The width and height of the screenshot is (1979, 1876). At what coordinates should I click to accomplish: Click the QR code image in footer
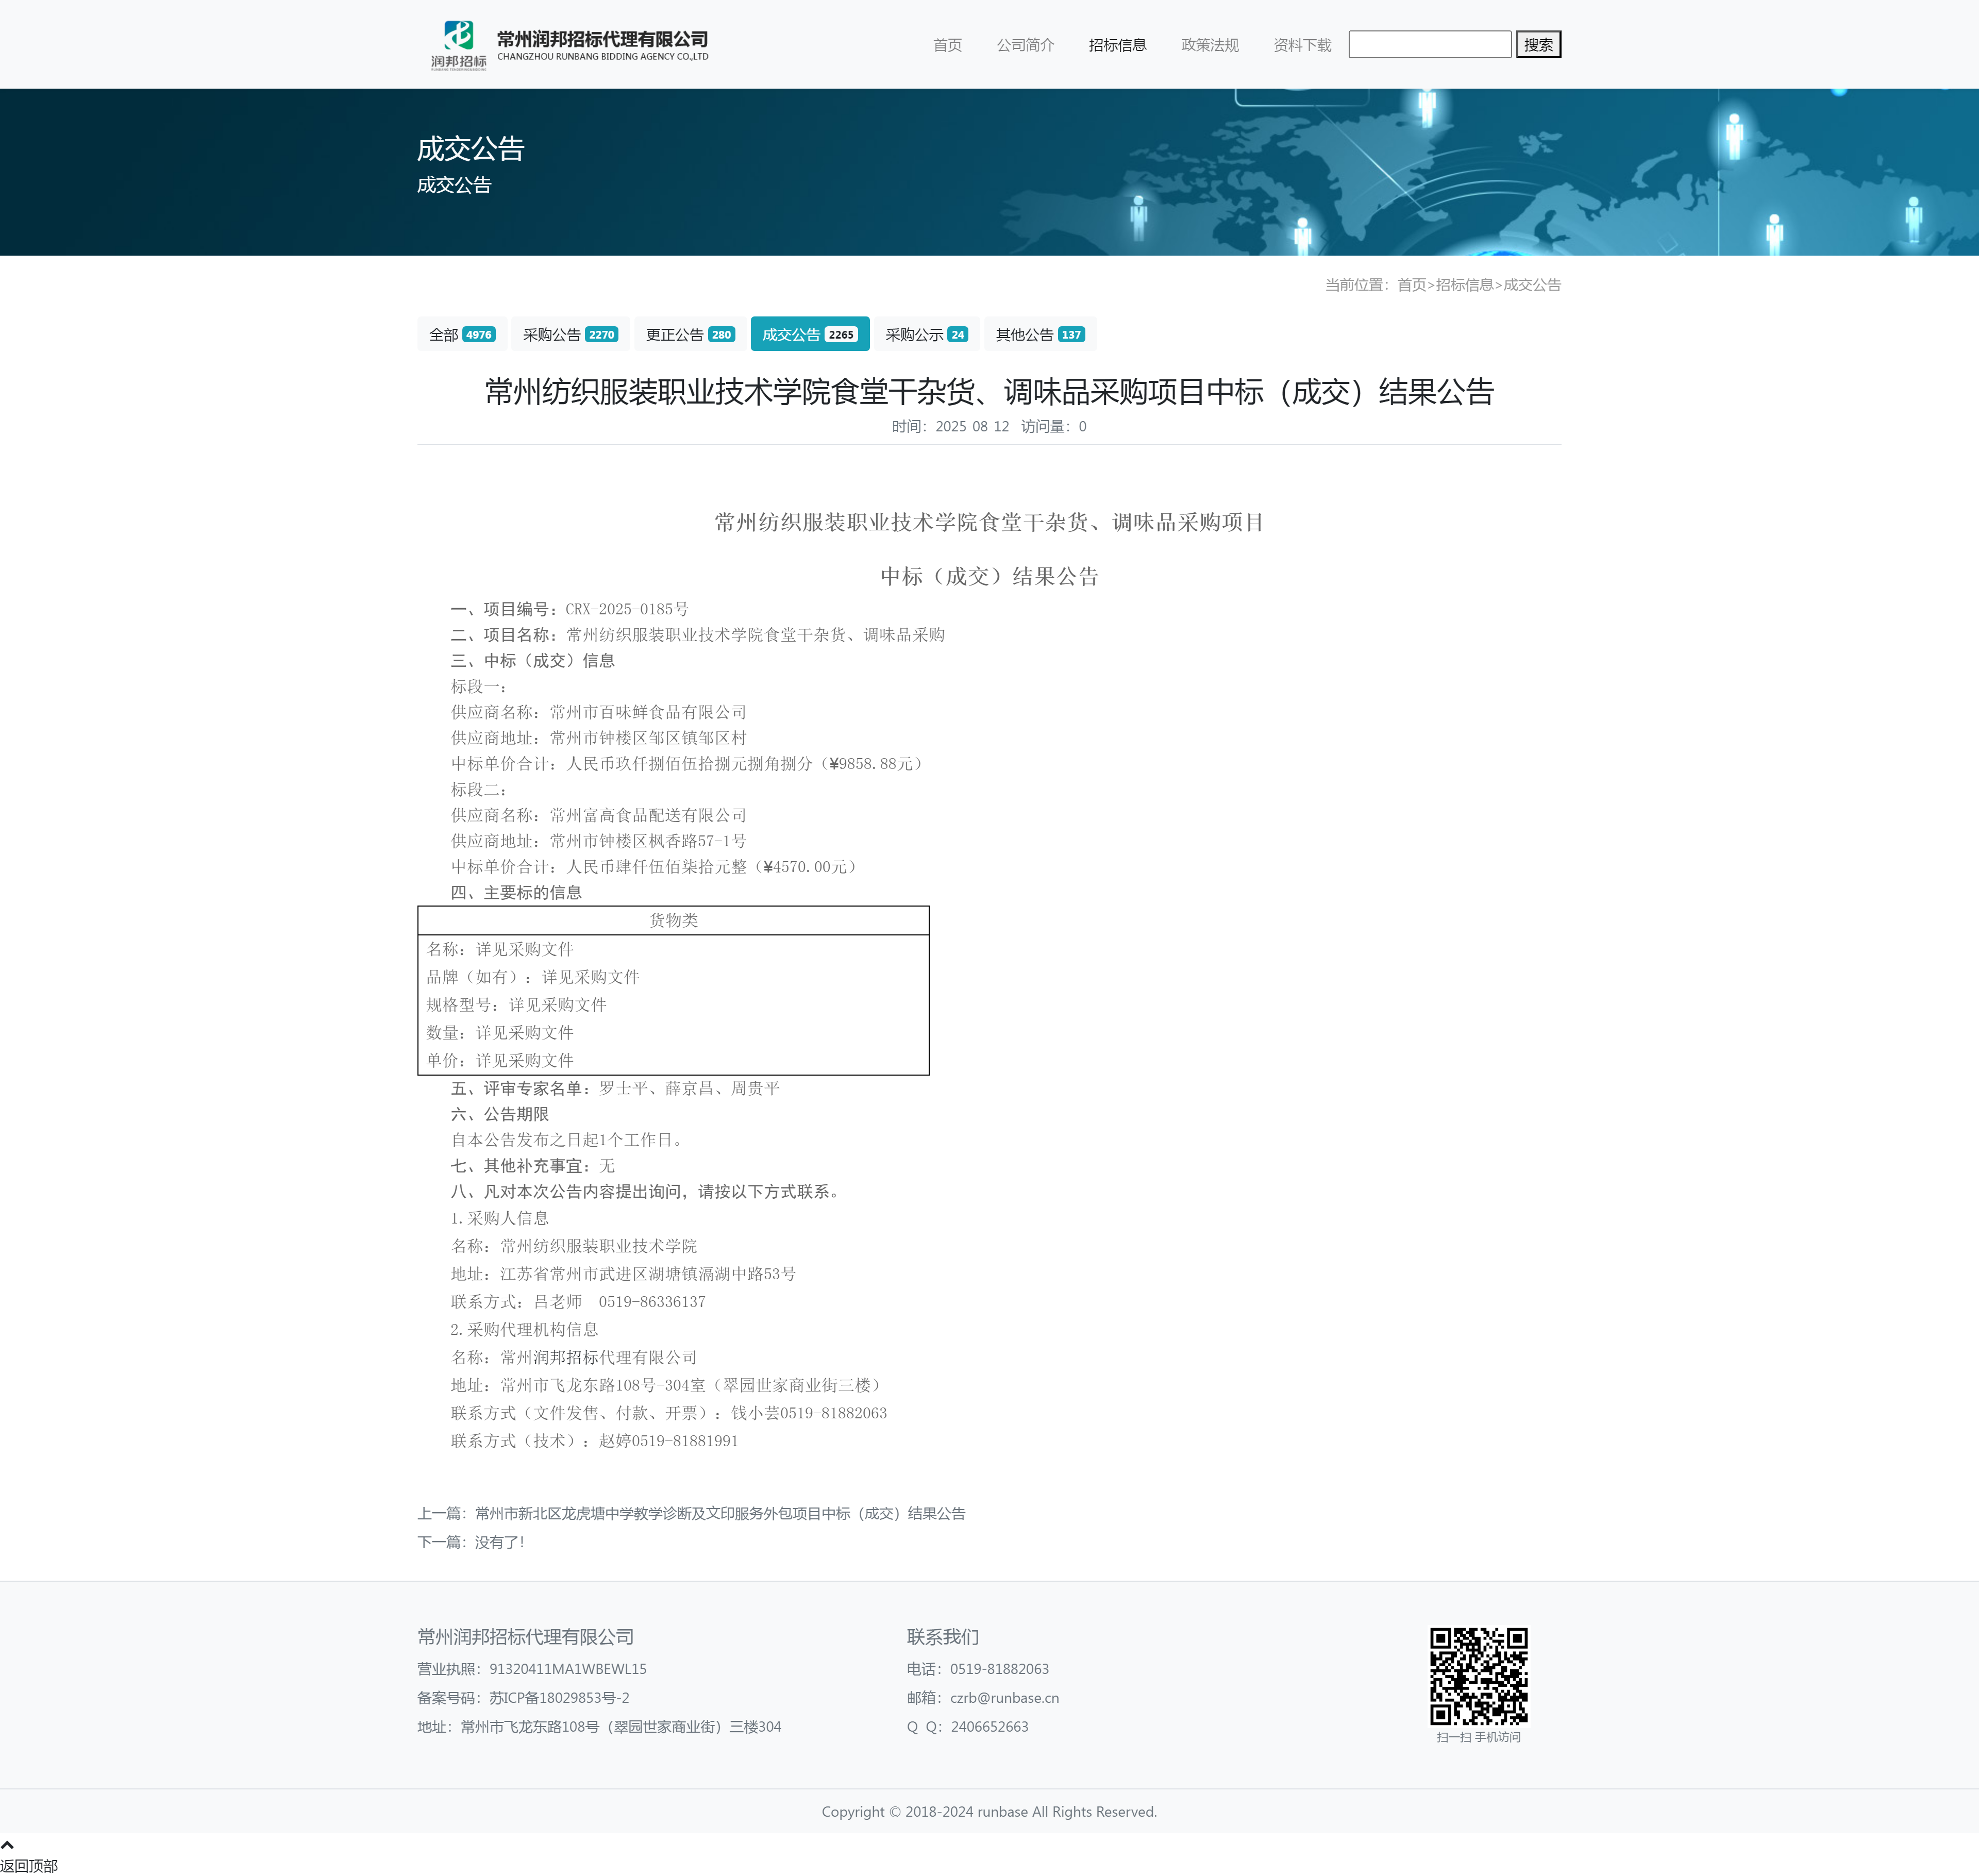point(1478,1676)
